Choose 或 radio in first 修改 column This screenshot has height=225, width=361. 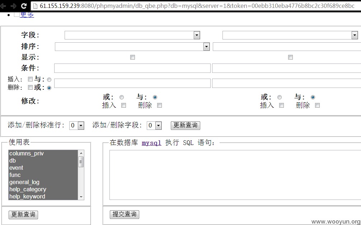(x=122, y=97)
